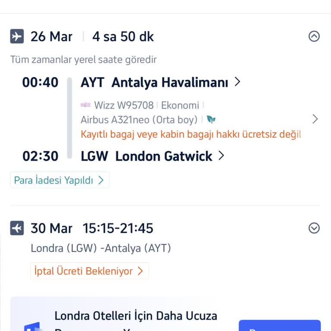Open LGW London Gatwick airport info
The width and height of the screenshot is (331, 331).
pyautogui.click(x=147, y=156)
